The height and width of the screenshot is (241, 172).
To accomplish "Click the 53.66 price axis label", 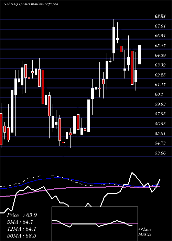I will click(160, 153).
